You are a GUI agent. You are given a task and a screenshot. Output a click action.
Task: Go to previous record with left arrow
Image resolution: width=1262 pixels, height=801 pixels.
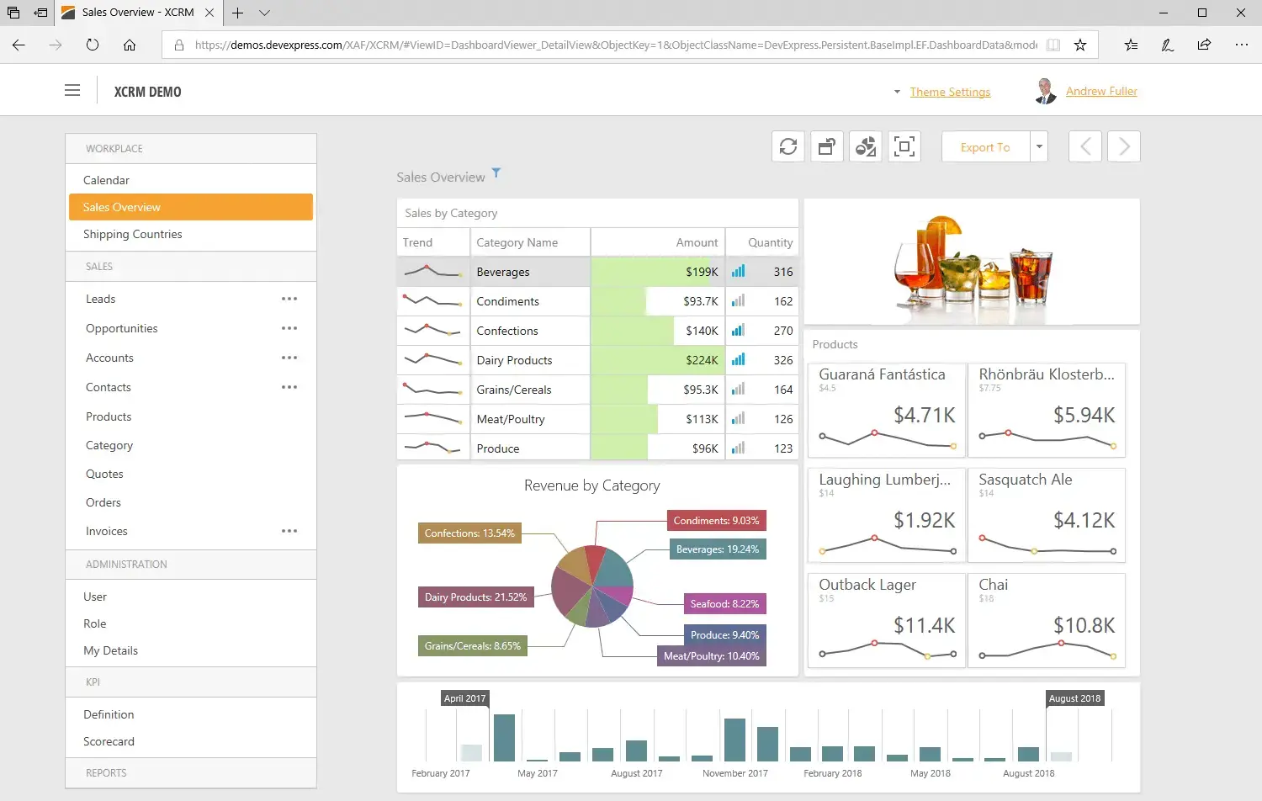coord(1085,146)
